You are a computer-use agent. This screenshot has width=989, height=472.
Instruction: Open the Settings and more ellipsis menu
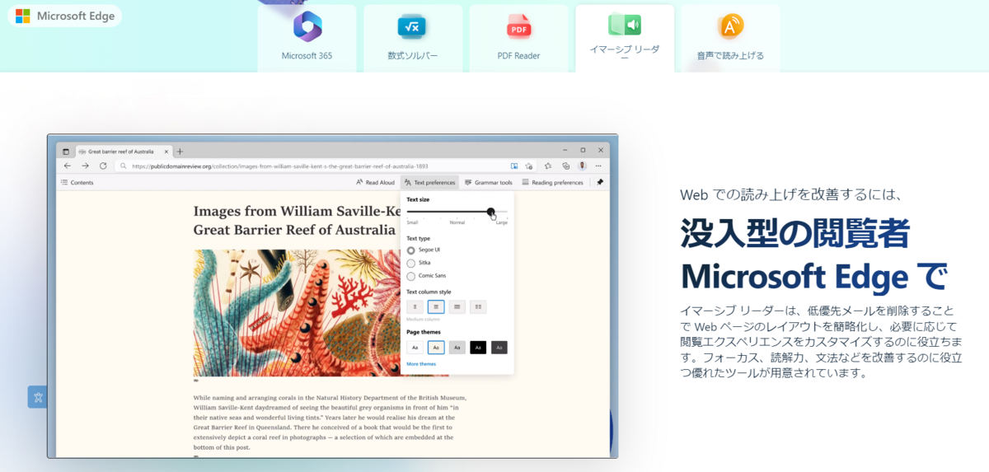click(598, 166)
